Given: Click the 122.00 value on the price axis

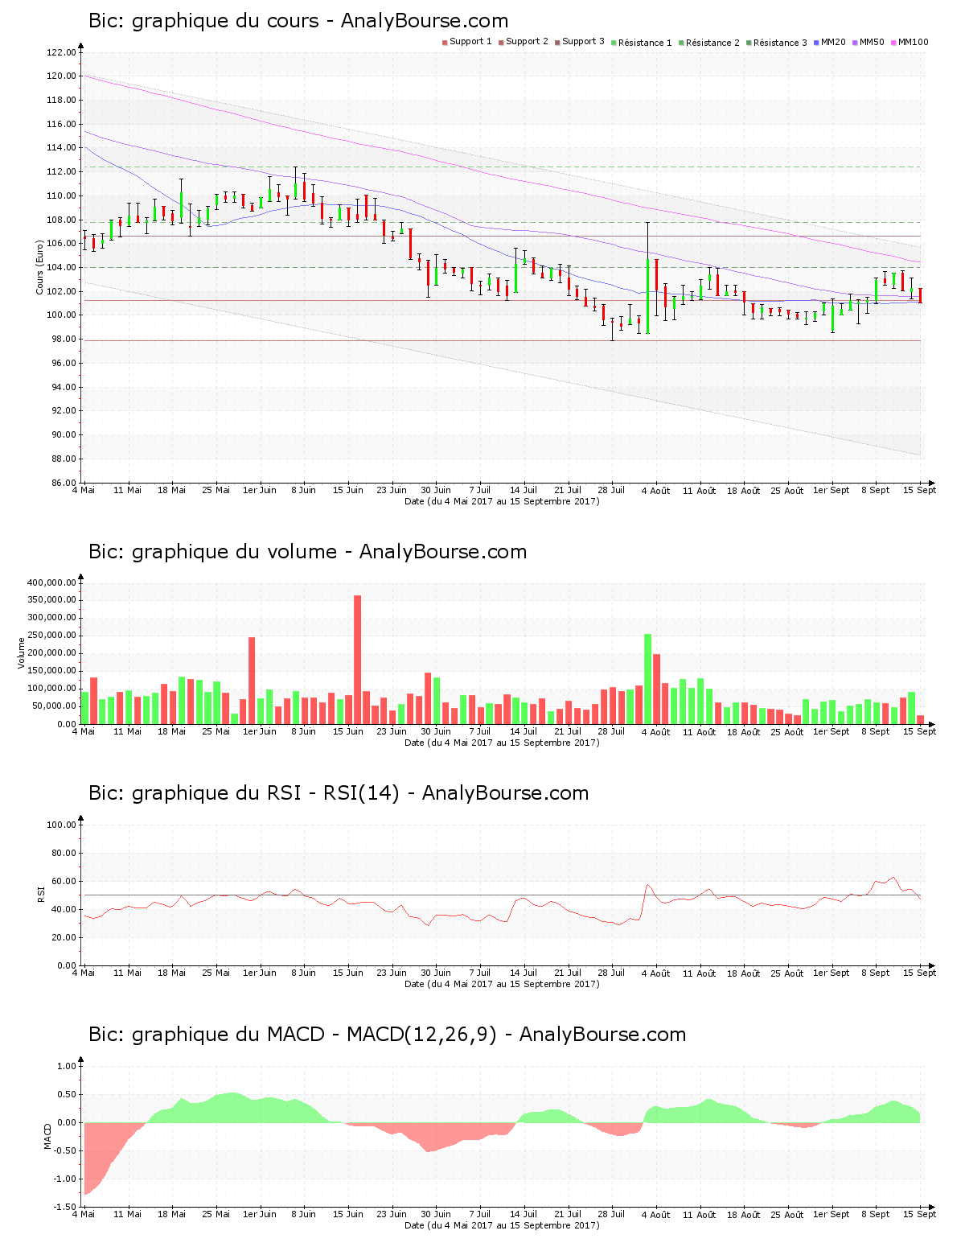Looking at the screenshot, I should [62, 52].
